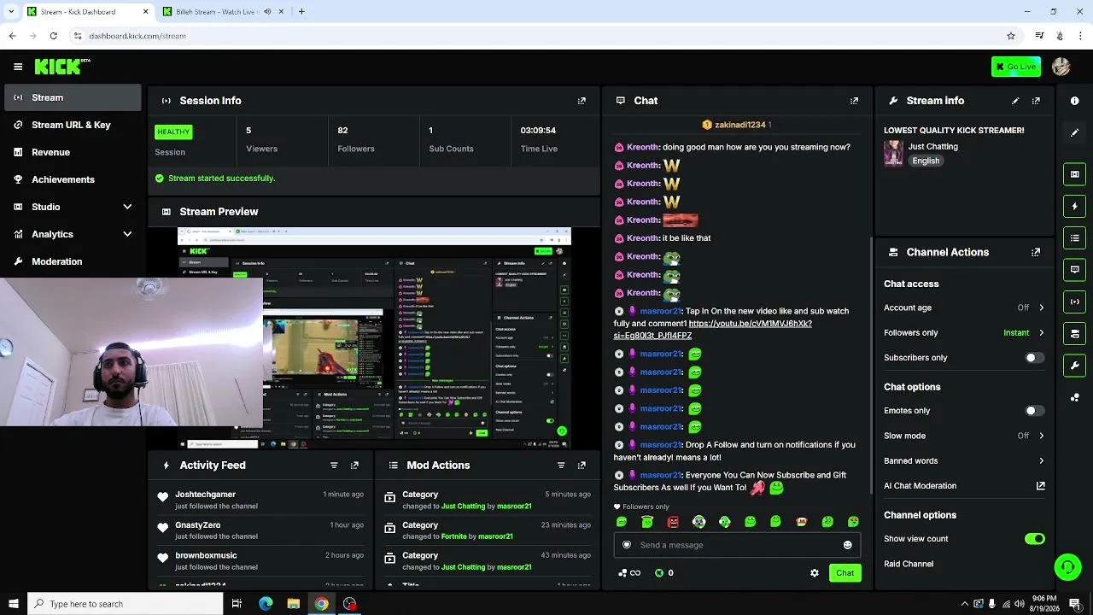Pop out the Session Info panel
The image size is (1093, 615).
click(x=582, y=101)
